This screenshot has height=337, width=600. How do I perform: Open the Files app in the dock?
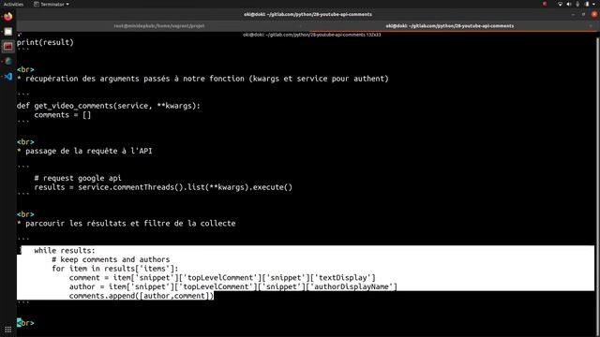click(x=8, y=32)
